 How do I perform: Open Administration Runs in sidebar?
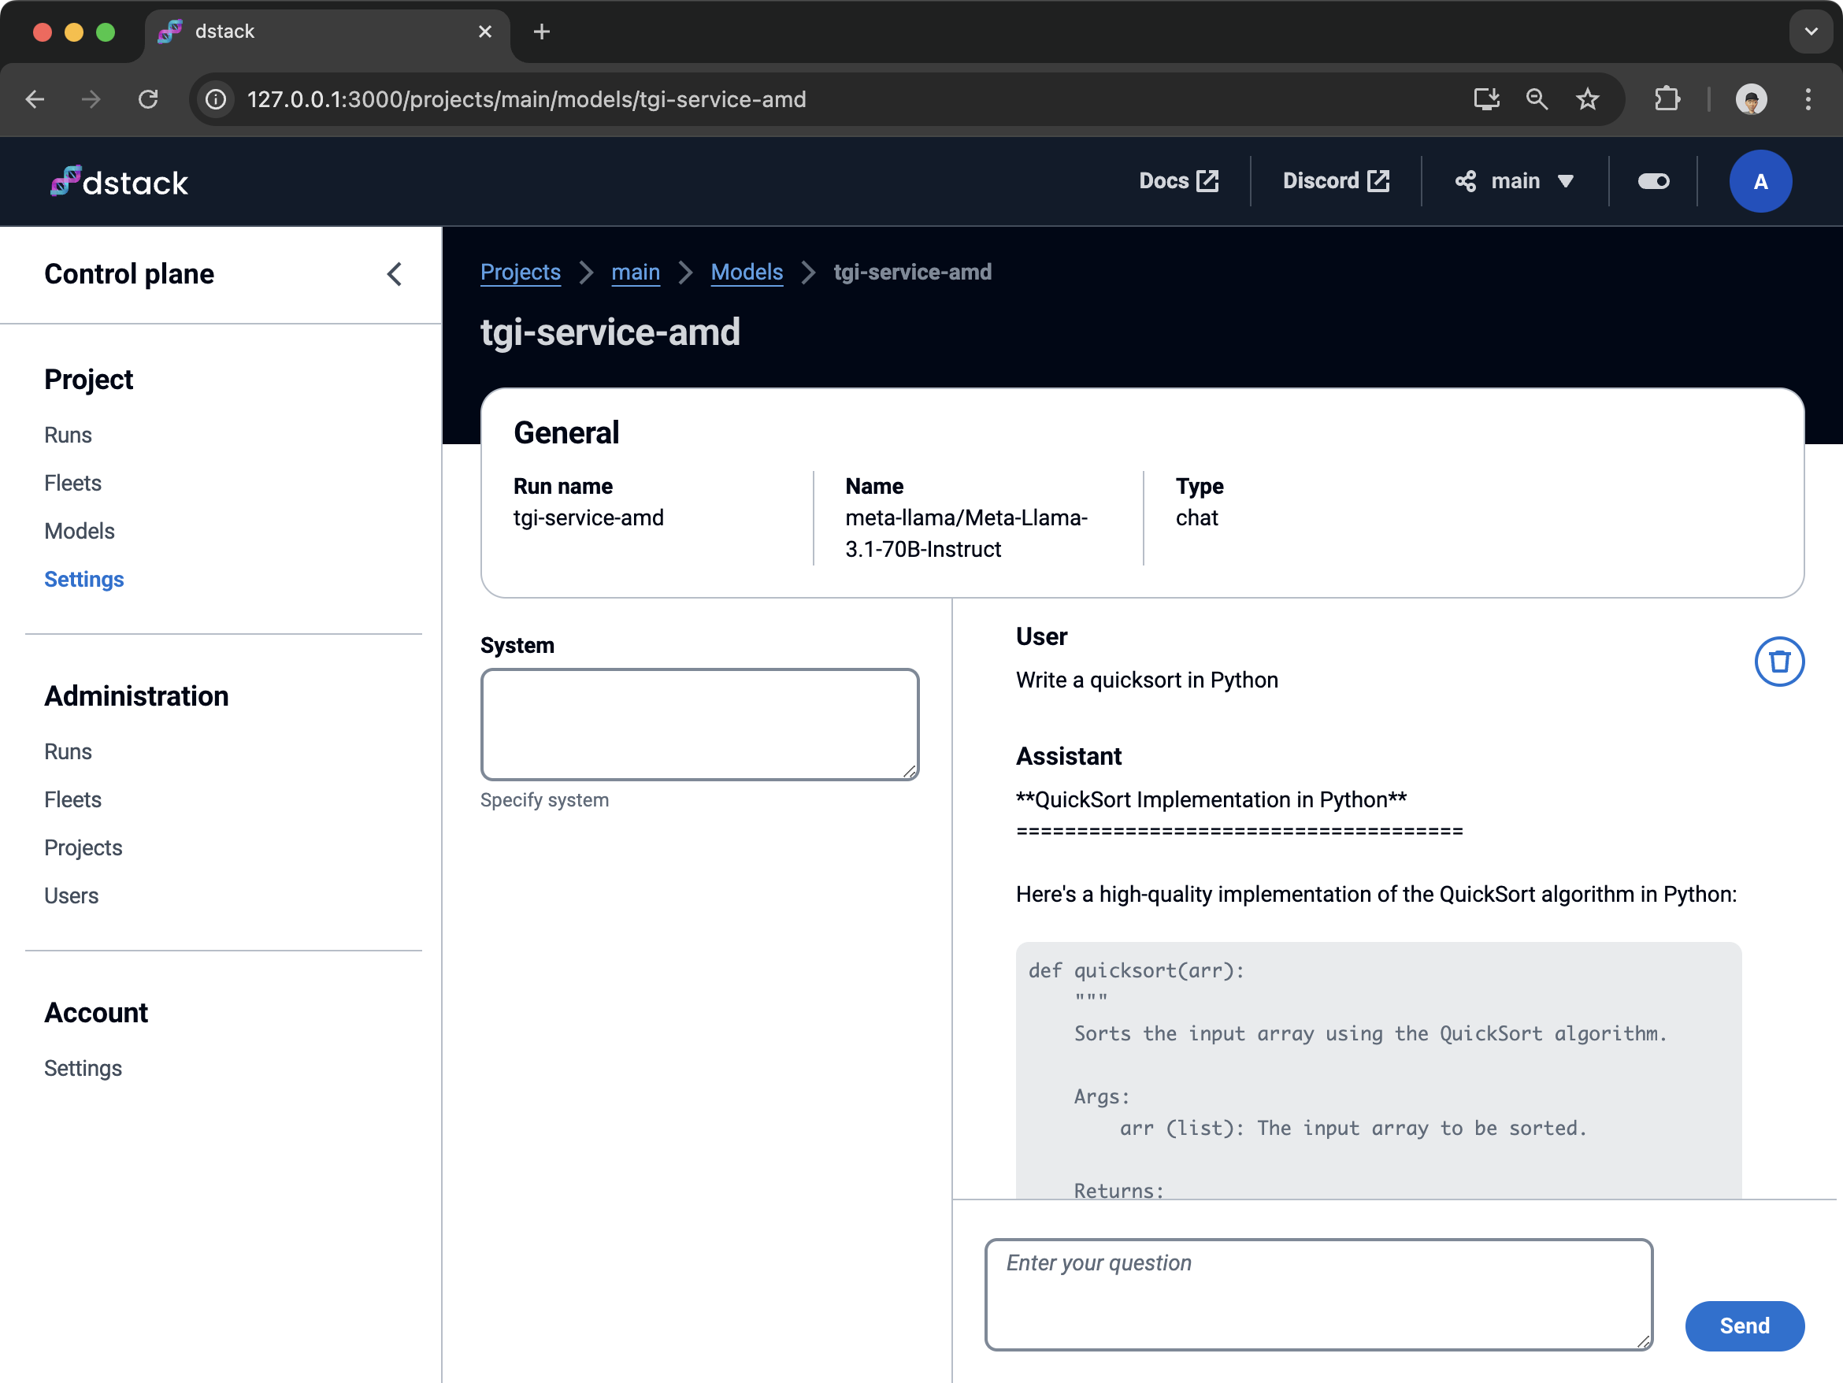[x=69, y=751]
